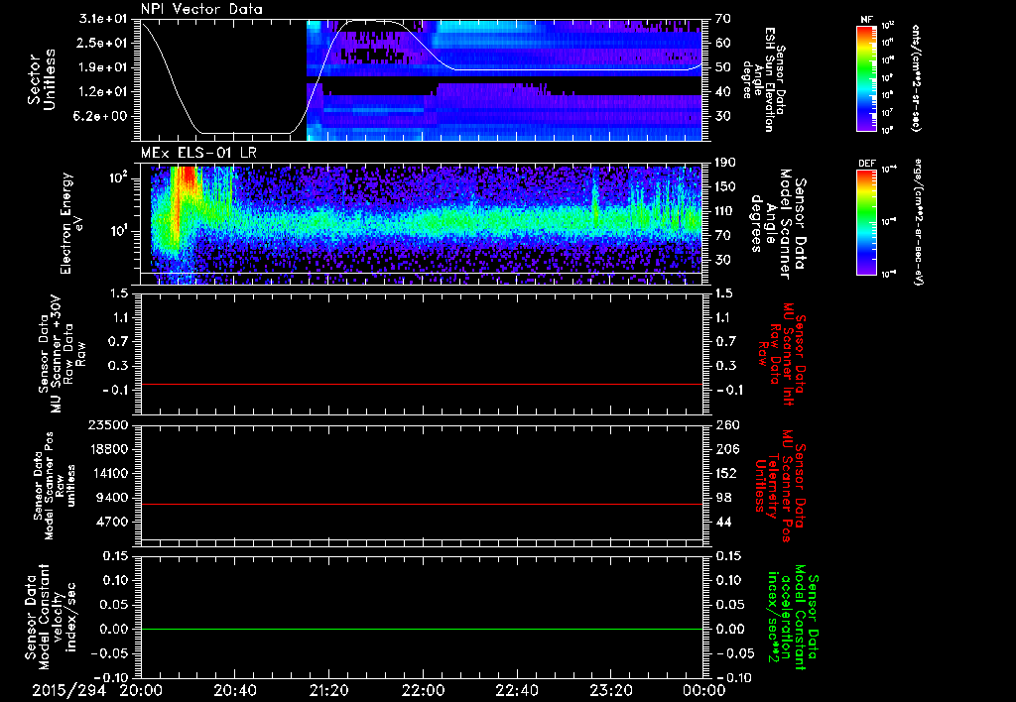Click the 206 telemetry tick label

click(727, 449)
